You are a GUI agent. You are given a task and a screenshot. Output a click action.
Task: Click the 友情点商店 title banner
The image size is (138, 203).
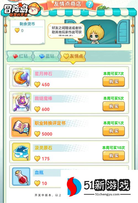coord(67,4)
